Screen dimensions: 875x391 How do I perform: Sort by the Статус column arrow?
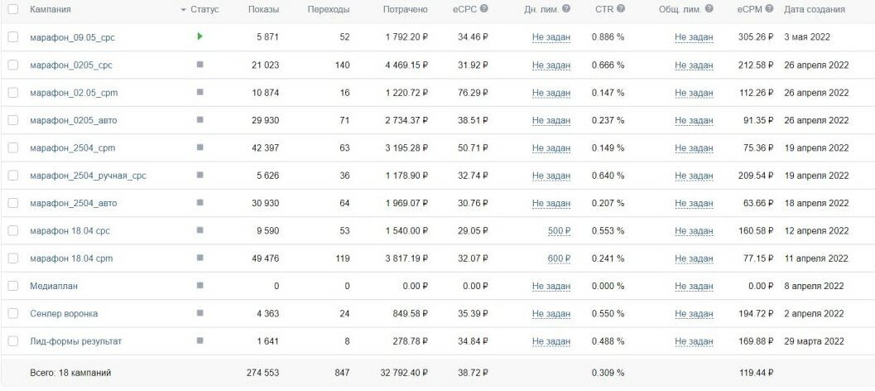184,10
